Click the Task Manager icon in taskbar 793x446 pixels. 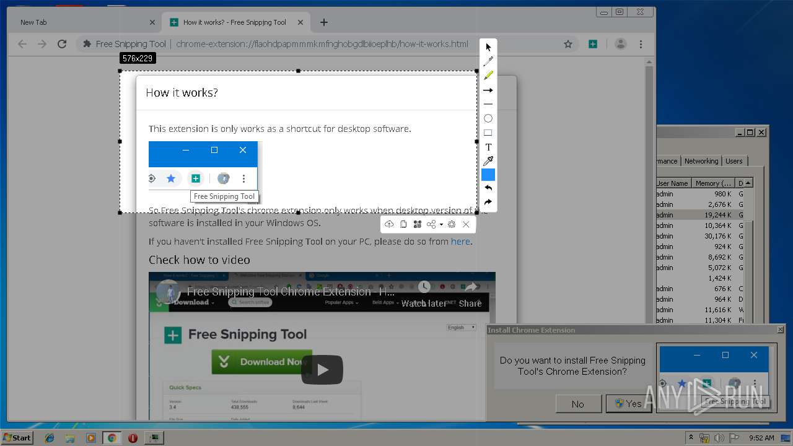coord(154,438)
